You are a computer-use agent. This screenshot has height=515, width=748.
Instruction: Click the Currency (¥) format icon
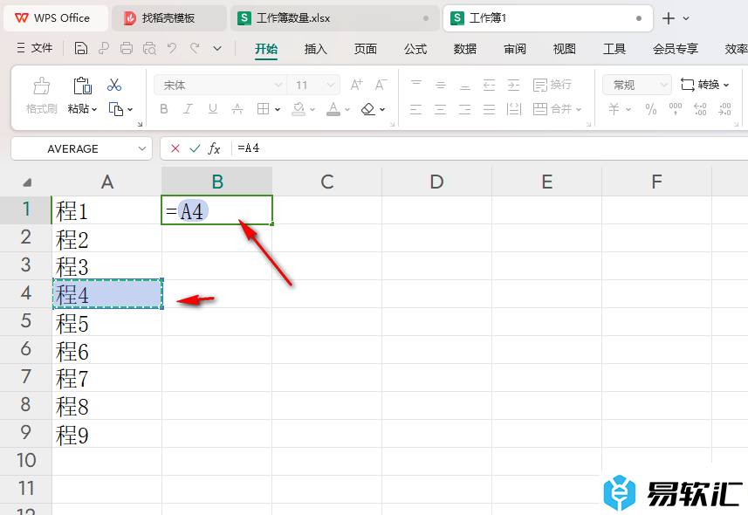click(x=614, y=109)
